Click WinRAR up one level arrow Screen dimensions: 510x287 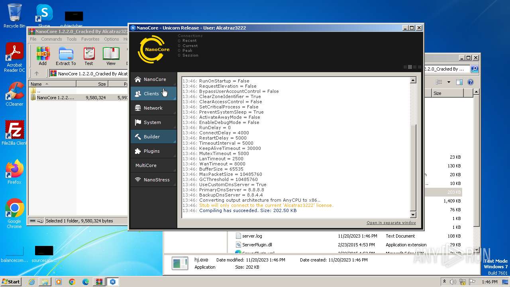pyautogui.click(x=37, y=73)
